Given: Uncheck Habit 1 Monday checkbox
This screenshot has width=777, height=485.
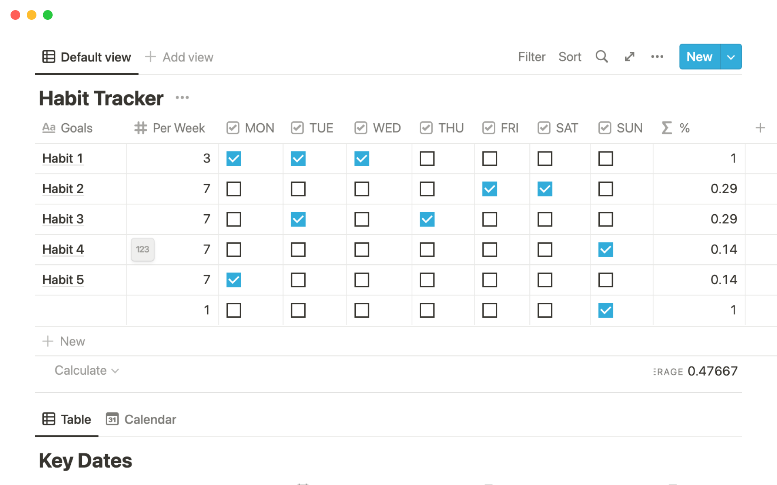Looking at the screenshot, I should point(234,158).
